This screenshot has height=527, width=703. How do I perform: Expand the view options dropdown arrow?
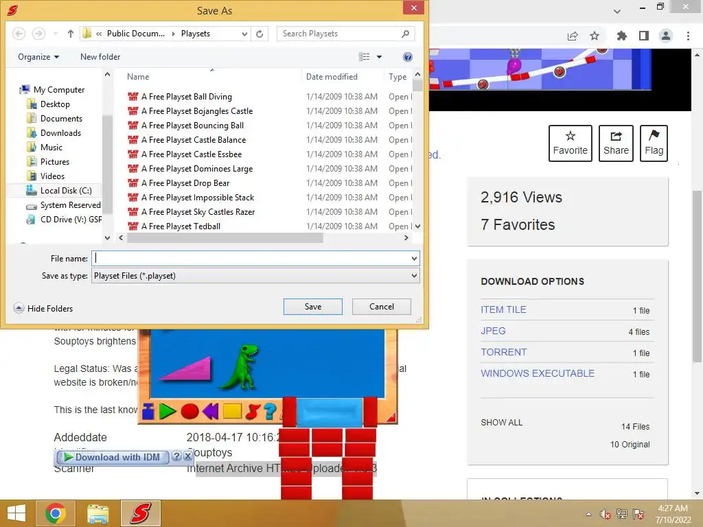(379, 57)
